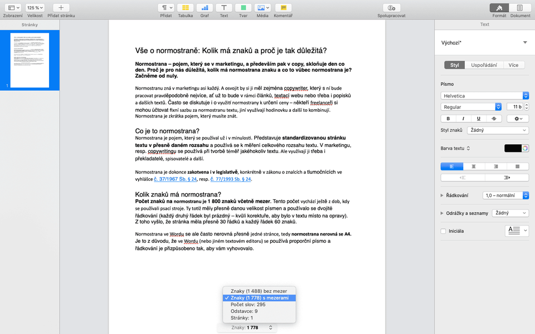
Task: Add a page with Přidat stránku
Action: click(x=61, y=8)
